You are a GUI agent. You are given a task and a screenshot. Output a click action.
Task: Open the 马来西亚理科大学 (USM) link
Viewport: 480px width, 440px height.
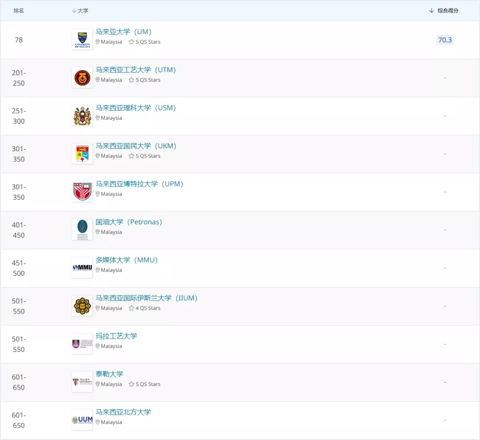(x=136, y=108)
